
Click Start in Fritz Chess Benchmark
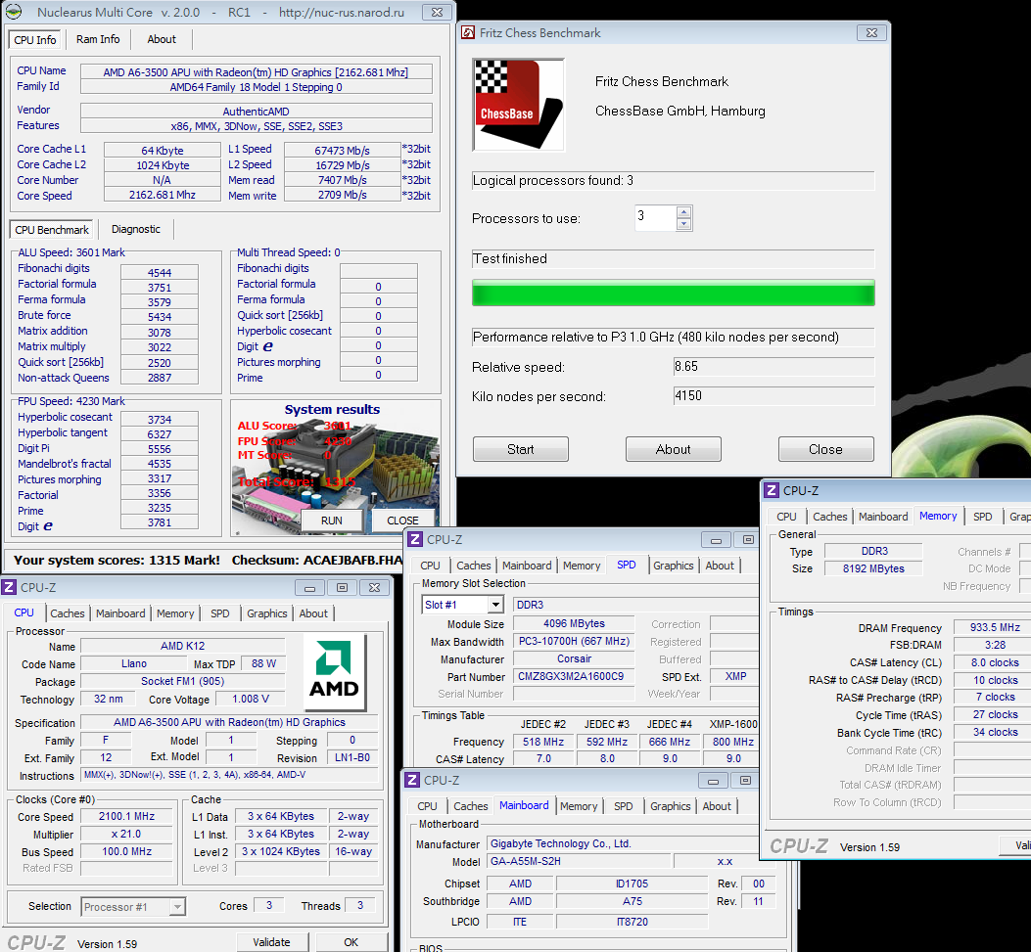(x=521, y=449)
